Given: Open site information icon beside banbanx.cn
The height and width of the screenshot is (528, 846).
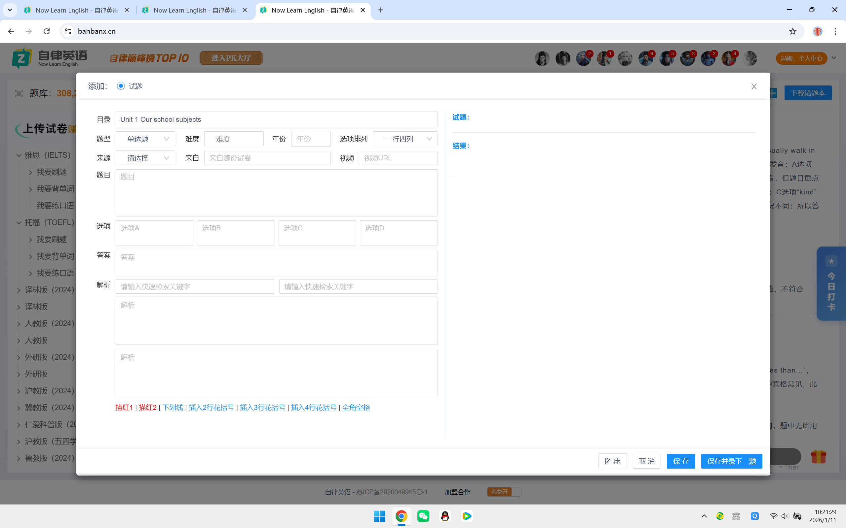Looking at the screenshot, I should click(x=68, y=31).
